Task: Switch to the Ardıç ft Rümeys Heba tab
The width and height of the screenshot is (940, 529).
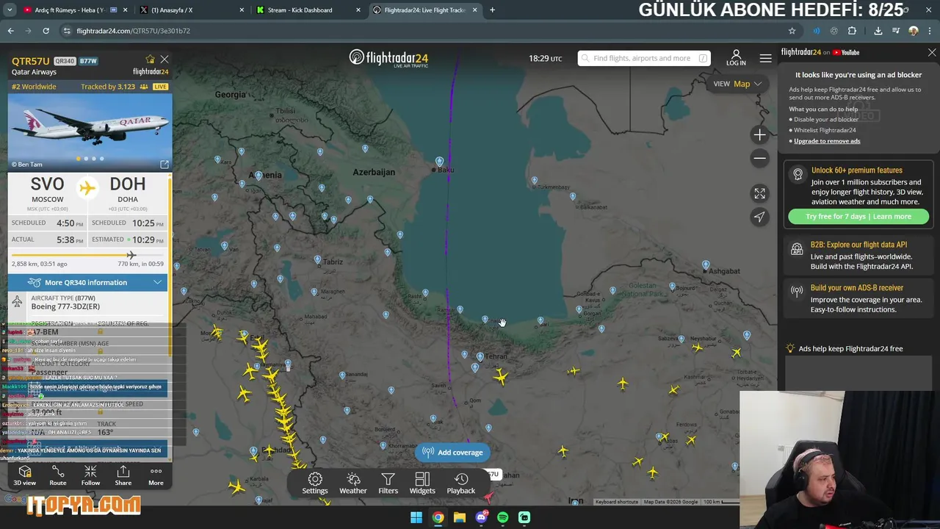Action: pyautogui.click(x=73, y=10)
